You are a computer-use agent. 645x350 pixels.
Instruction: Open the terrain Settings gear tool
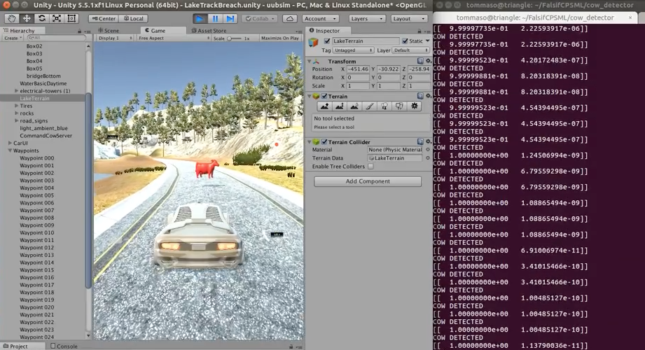pyautogui.click(x=414, y=106)
